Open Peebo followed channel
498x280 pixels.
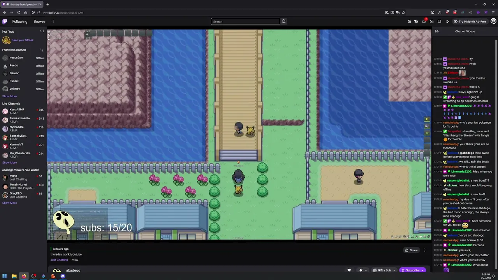point(23,66)
